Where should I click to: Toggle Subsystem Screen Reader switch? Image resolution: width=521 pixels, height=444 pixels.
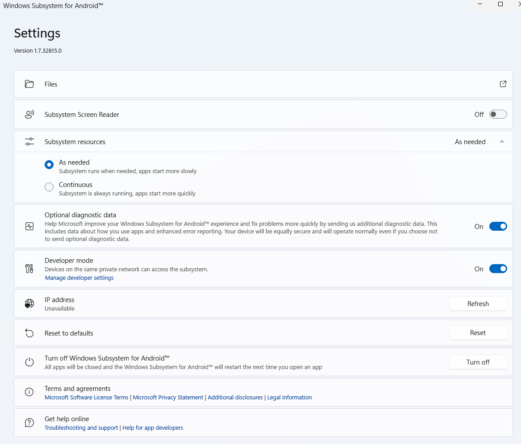pyautogui.click(x=498, y=115)
